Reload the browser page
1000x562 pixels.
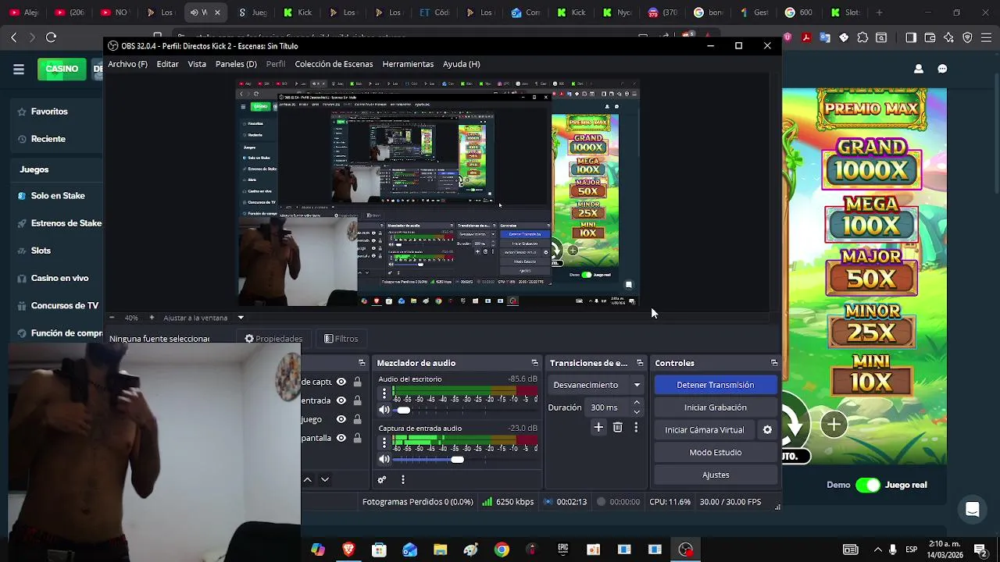(x=51, y=37)
